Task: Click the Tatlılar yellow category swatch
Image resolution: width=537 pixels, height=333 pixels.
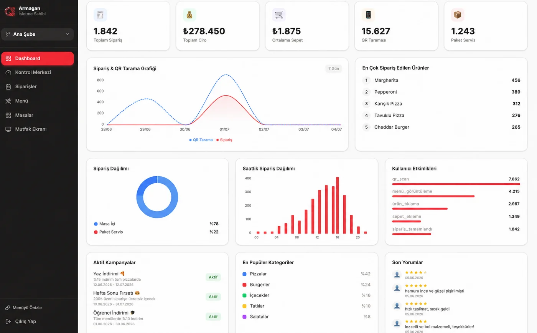Action: 244,306
